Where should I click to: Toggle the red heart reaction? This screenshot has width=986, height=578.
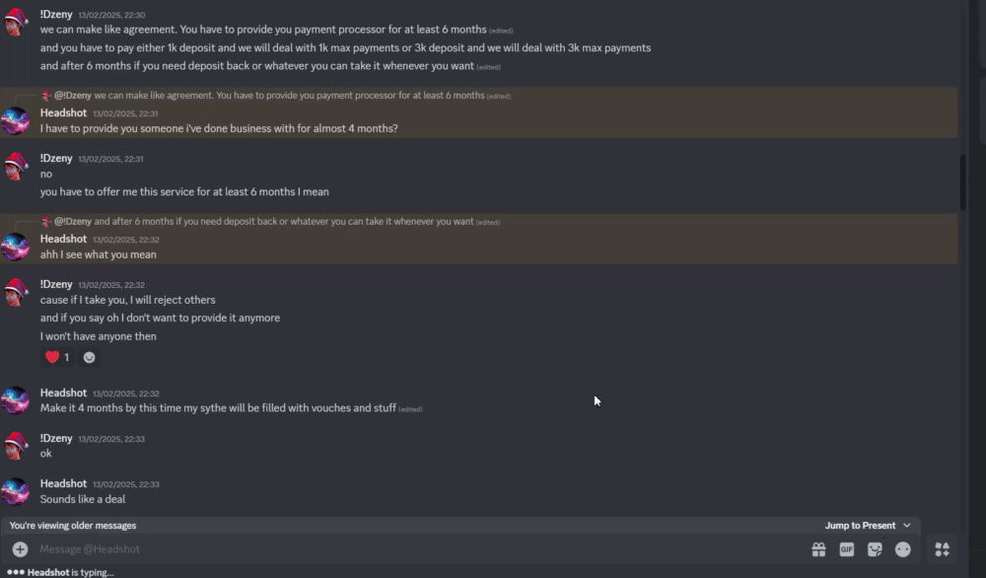57,357
